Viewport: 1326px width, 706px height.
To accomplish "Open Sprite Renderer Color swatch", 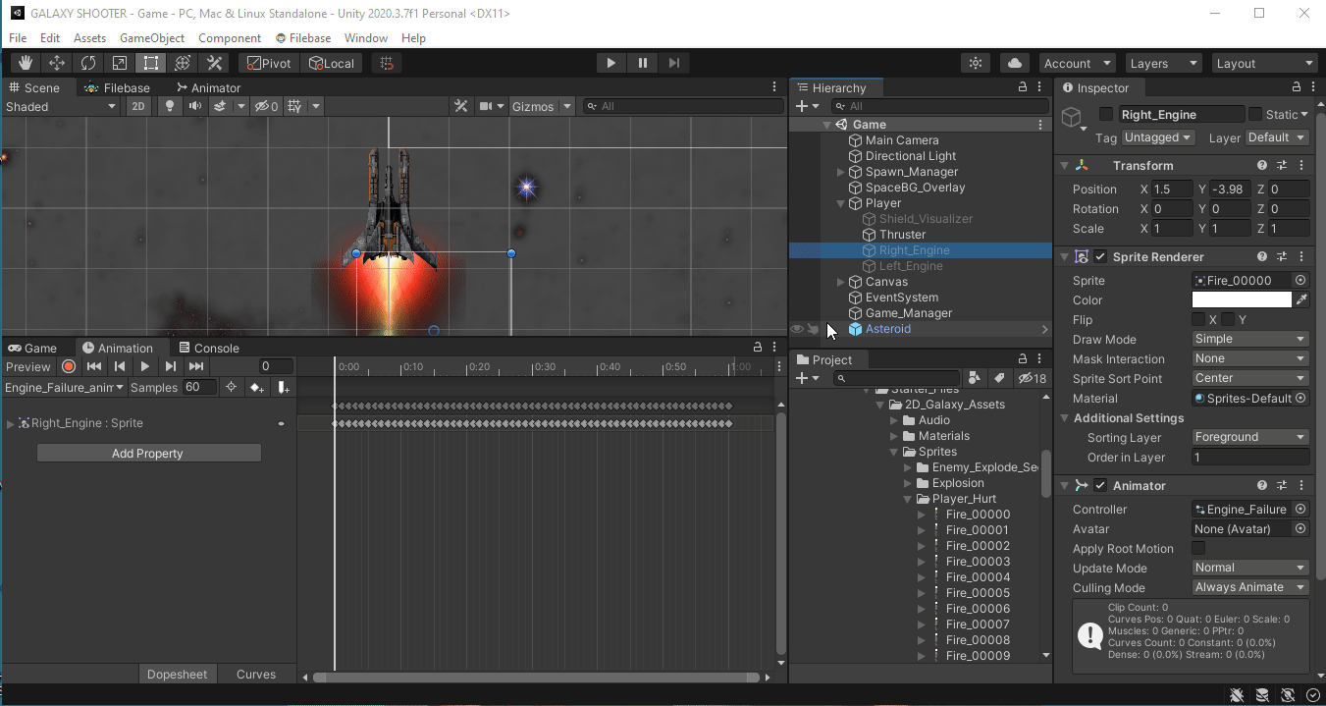I will click(x=1242, y=300).
